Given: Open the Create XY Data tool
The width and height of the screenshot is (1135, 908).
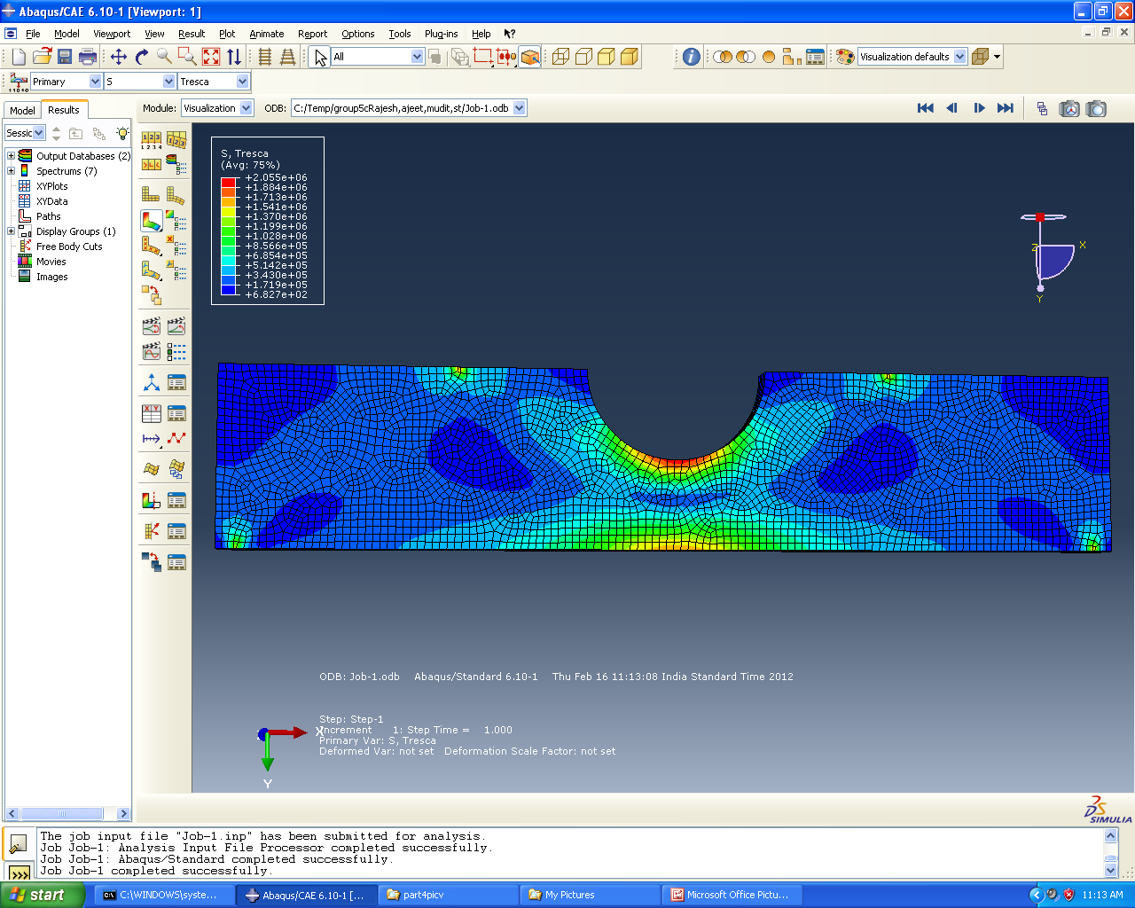Looking at the screenshot, I should point(152,413).
